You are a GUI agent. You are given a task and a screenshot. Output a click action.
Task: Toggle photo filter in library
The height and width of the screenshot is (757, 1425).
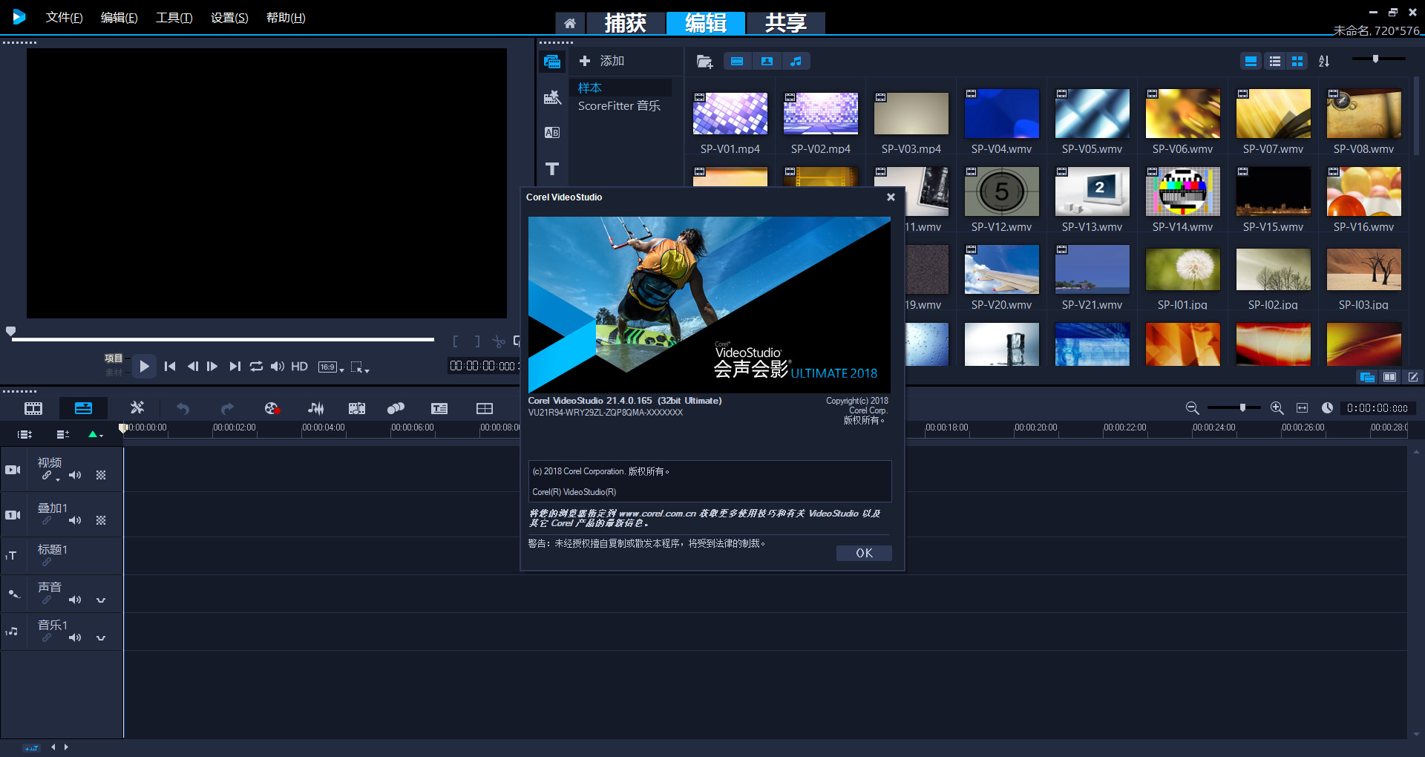pos(767,61)
